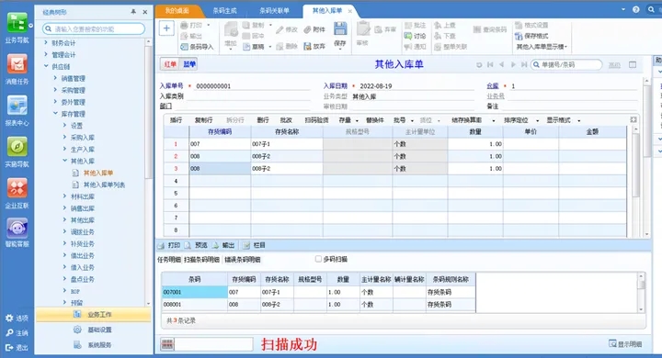Open the 附件 attachment paperclip icon
The width and height of the screenshot is (662, 358).
(x=307, y=29)
